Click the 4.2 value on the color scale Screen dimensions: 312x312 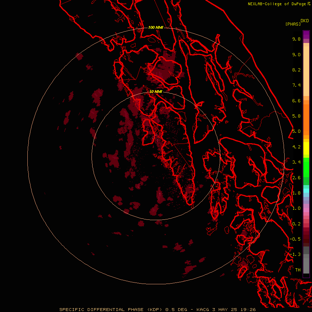coord(296,147)
